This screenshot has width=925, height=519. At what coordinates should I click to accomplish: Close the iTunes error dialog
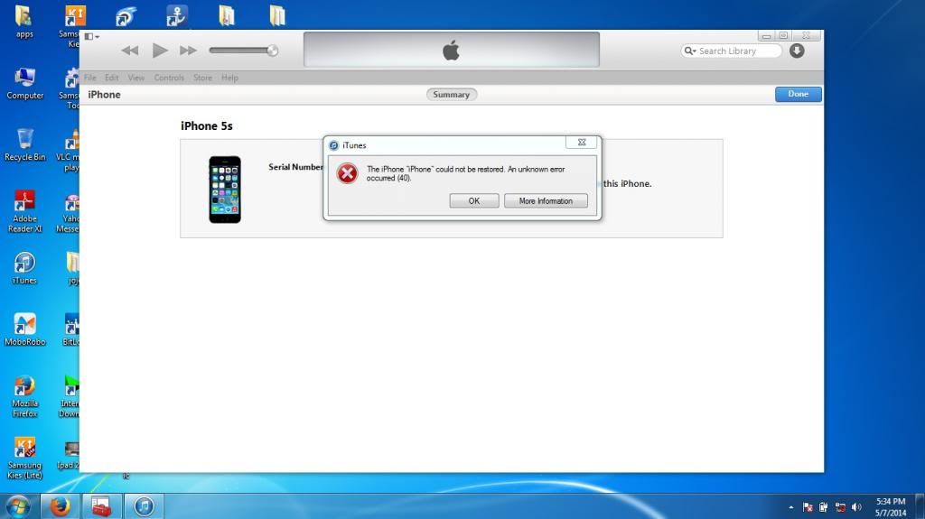point(582,142)
